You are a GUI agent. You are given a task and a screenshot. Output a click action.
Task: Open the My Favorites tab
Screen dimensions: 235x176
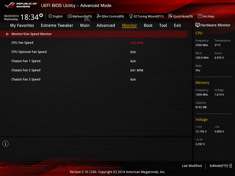tap(22, 25)
